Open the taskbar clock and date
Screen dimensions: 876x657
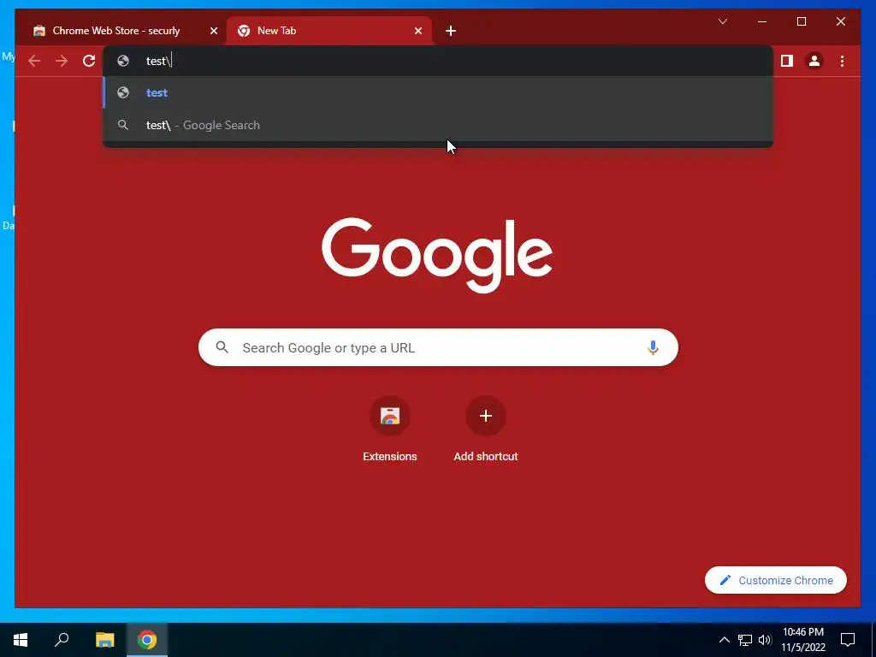[802, 640]
